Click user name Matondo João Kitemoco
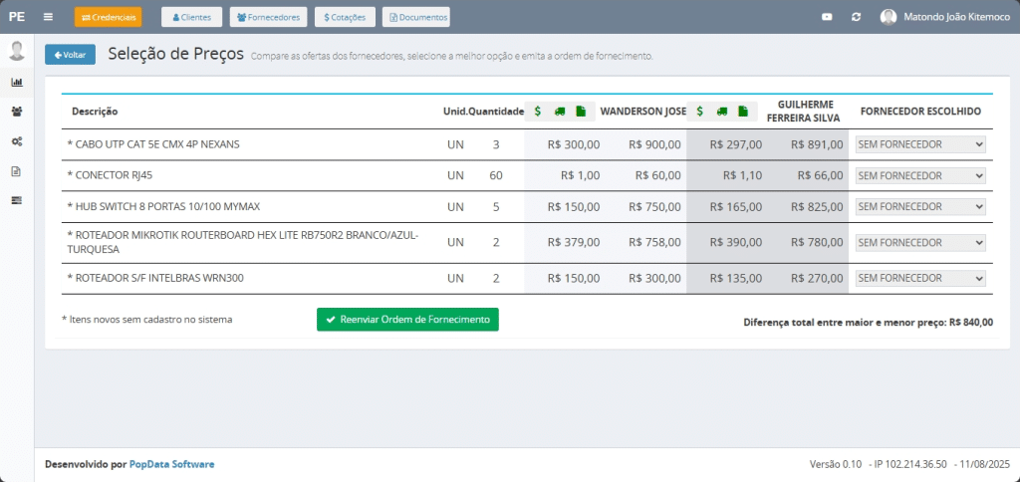The width and height of the screenshot is (1020, 482). [956, 17]
